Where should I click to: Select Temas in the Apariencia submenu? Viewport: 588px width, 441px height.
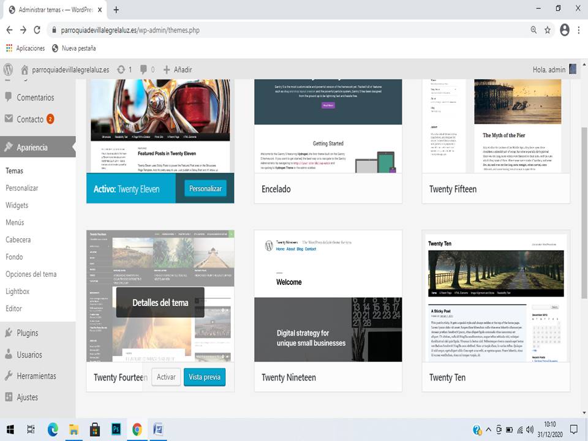(14, 171)
